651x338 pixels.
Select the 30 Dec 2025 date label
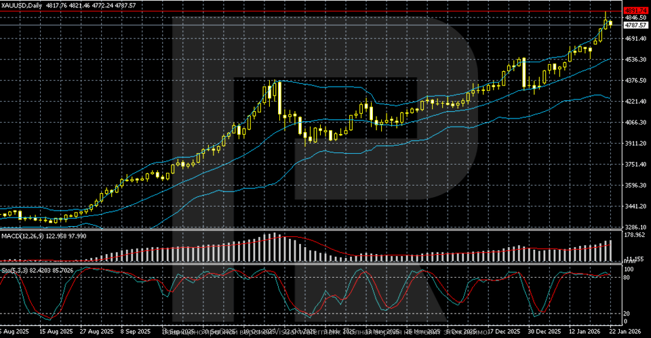tap(544, 333)
